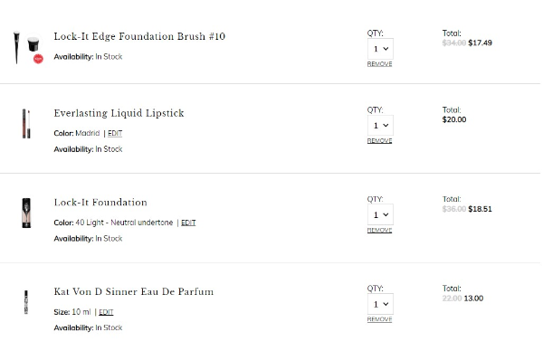Viewport: 543px width, 351px height.
Task: Open Lock-It Foundation product title
Action: pyautogui.click(x=100, y=202)
